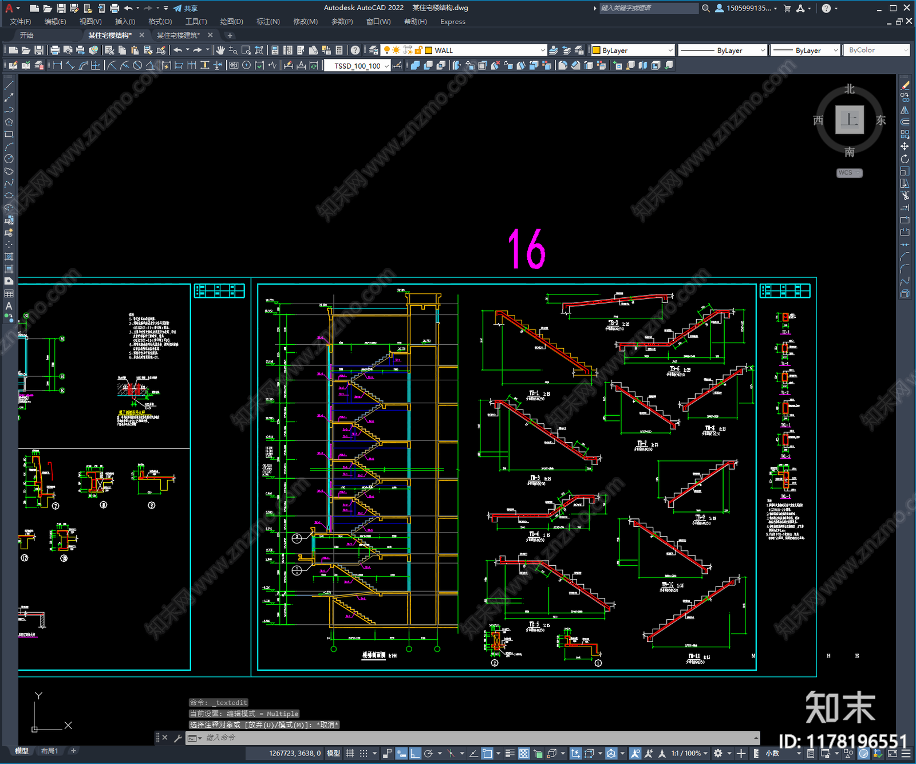
Task: Expand the TSSD_100_100 dimension style dropdown
Action: pyautogui.click(x=386, y=66)
